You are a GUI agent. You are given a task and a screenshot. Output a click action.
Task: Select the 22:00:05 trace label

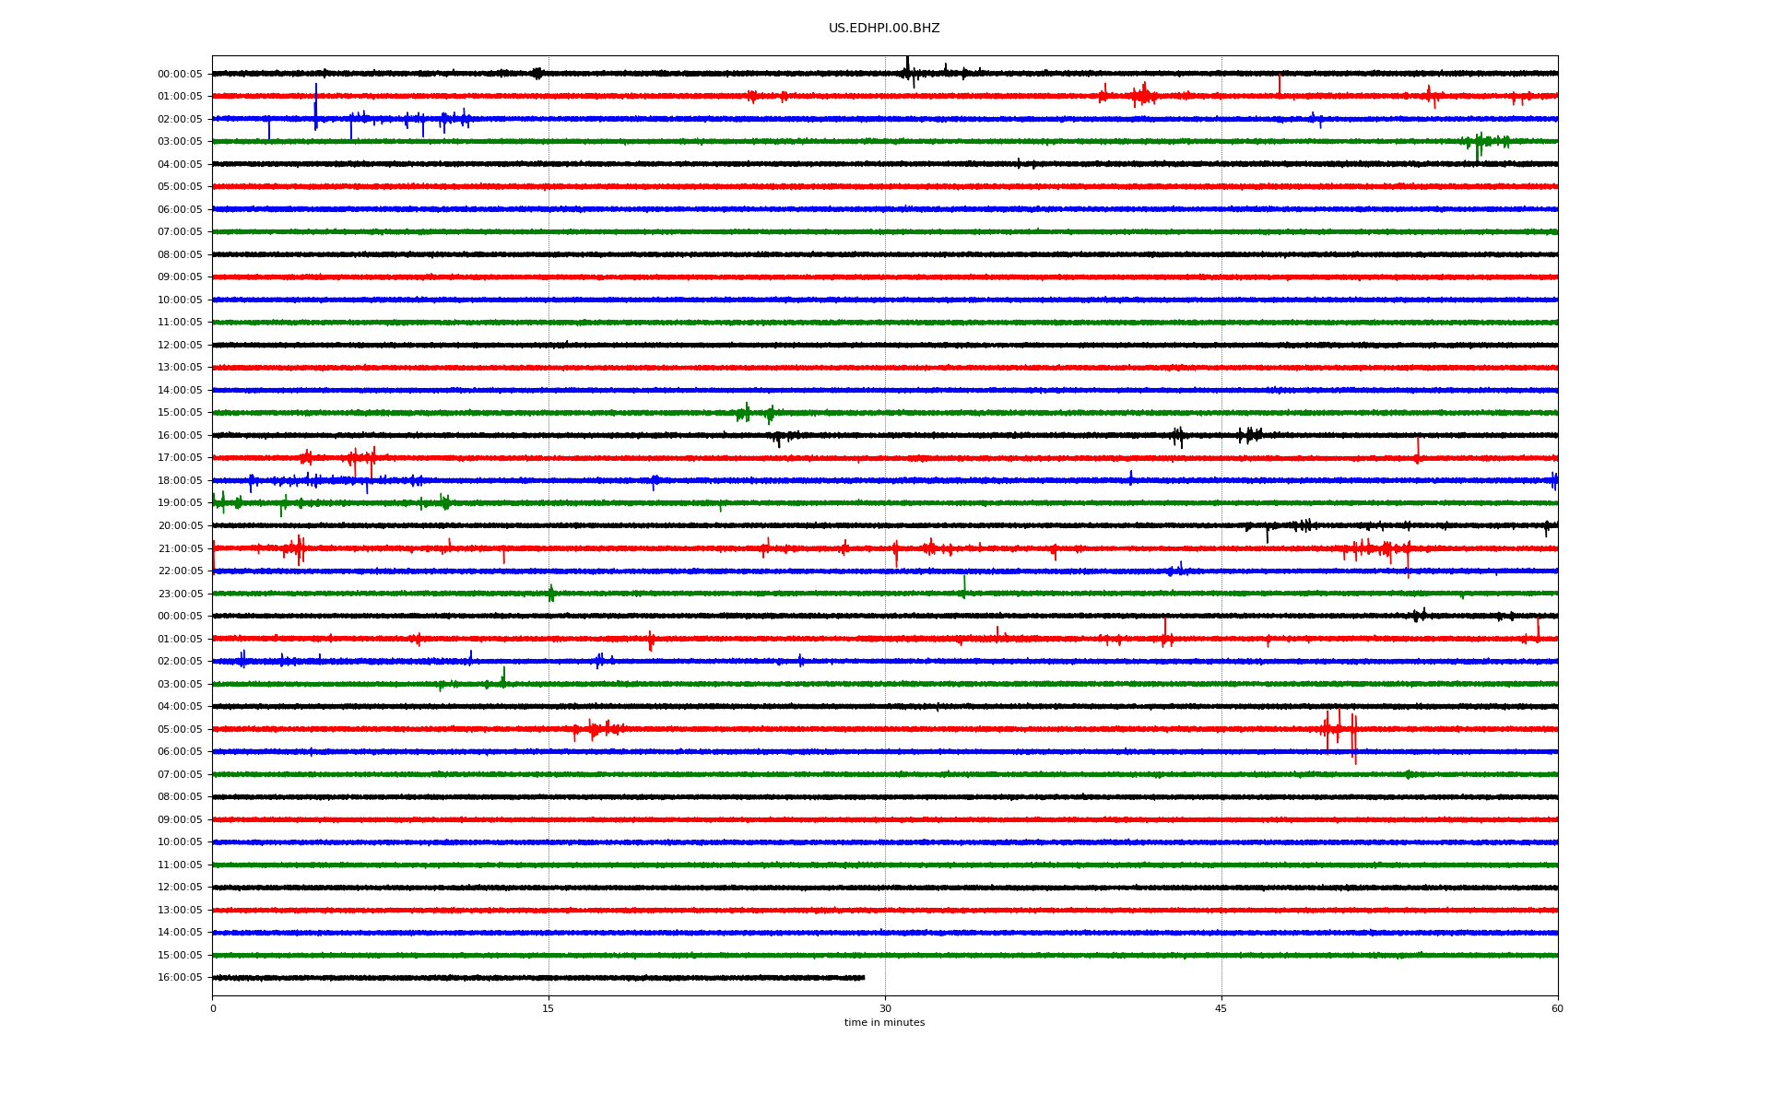click(180, 571)
